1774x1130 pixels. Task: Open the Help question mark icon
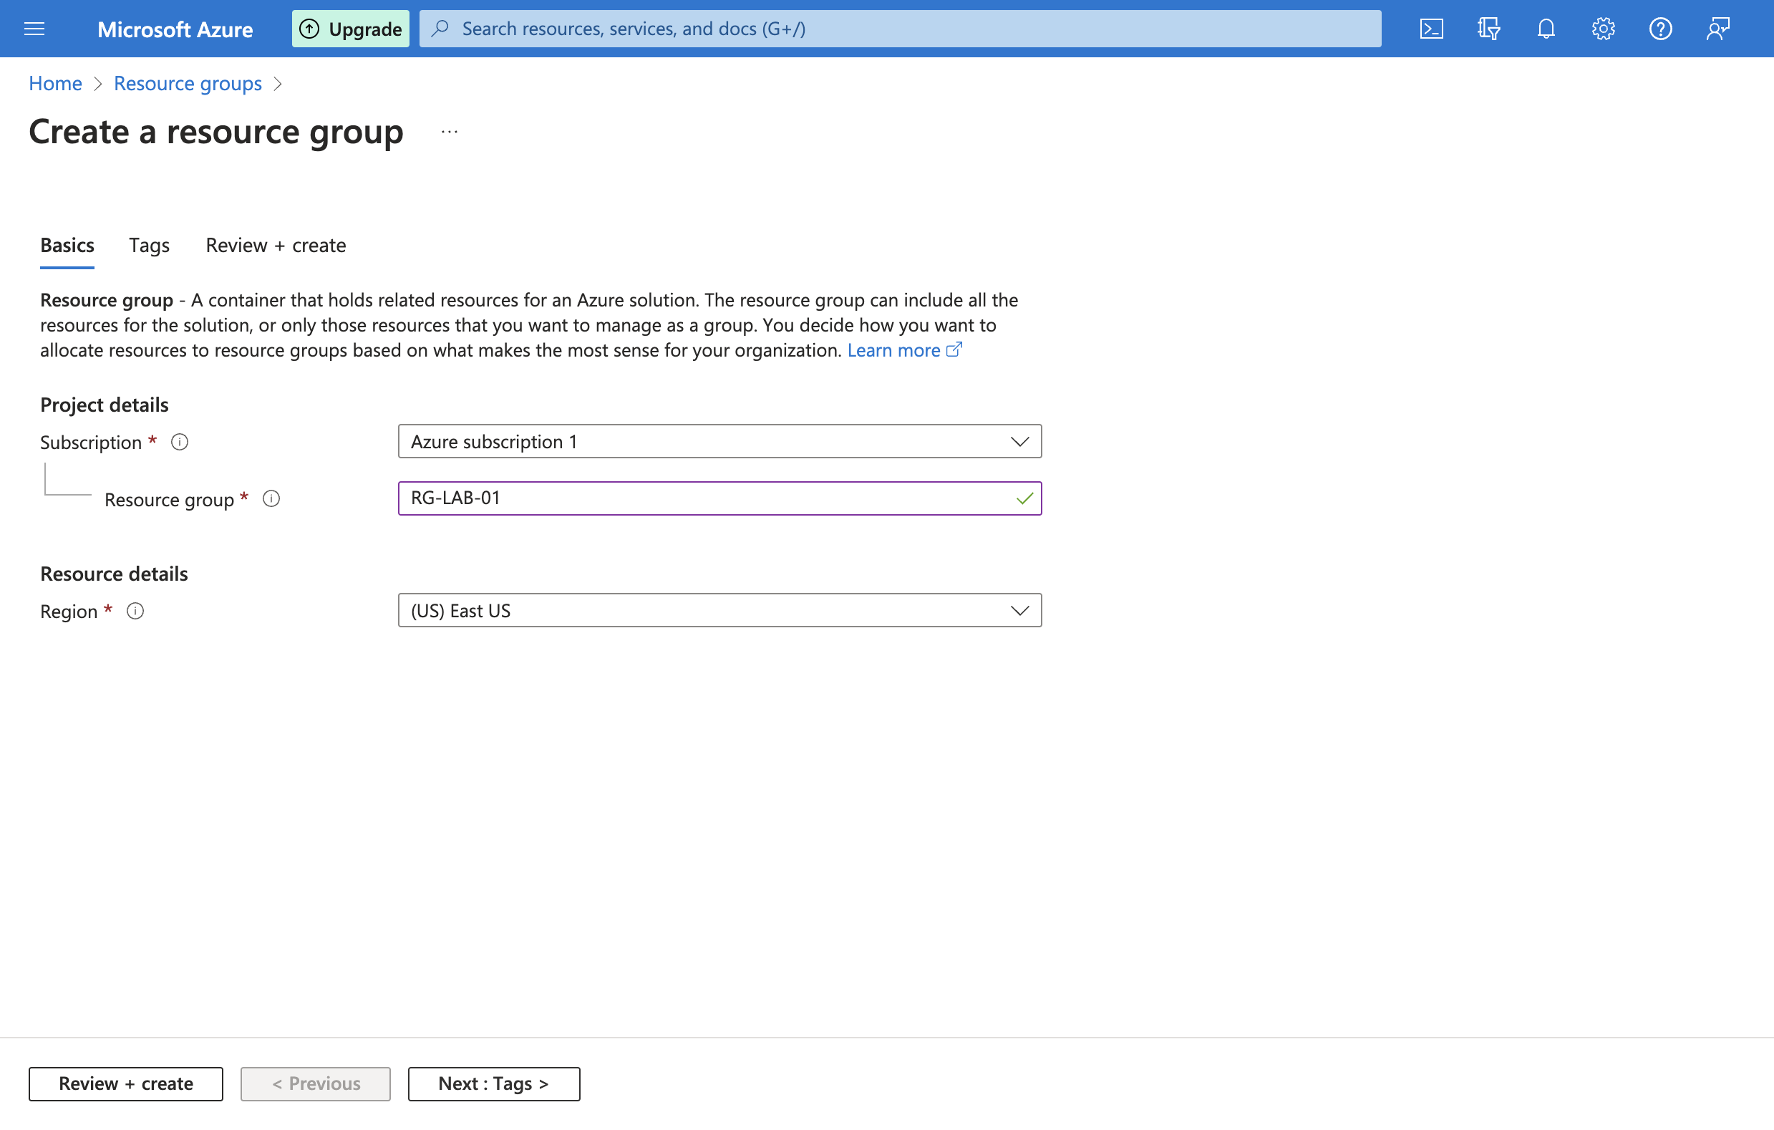[1661, 29]
